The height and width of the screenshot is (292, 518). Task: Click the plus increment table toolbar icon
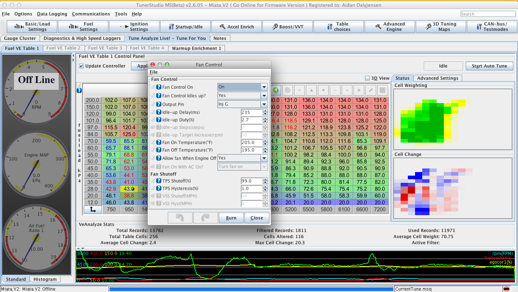347,90
